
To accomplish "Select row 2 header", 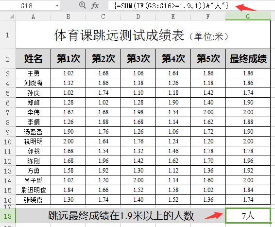I will (x=8, y=59).
